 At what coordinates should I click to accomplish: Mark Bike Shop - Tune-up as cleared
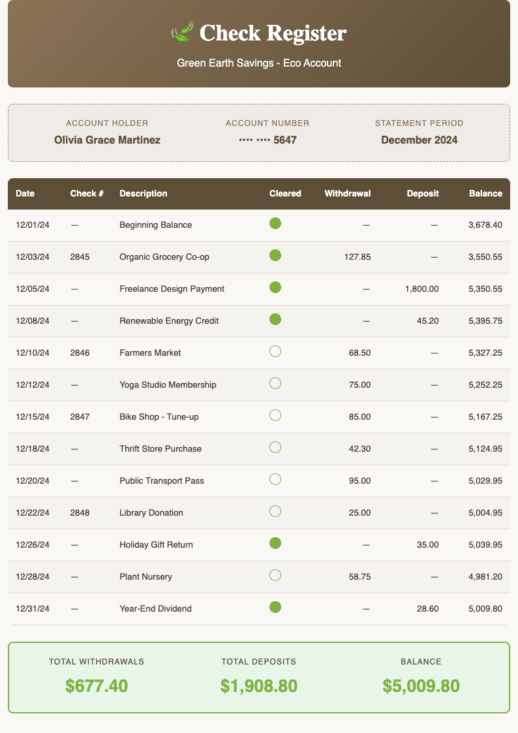(x=275, y=415)
